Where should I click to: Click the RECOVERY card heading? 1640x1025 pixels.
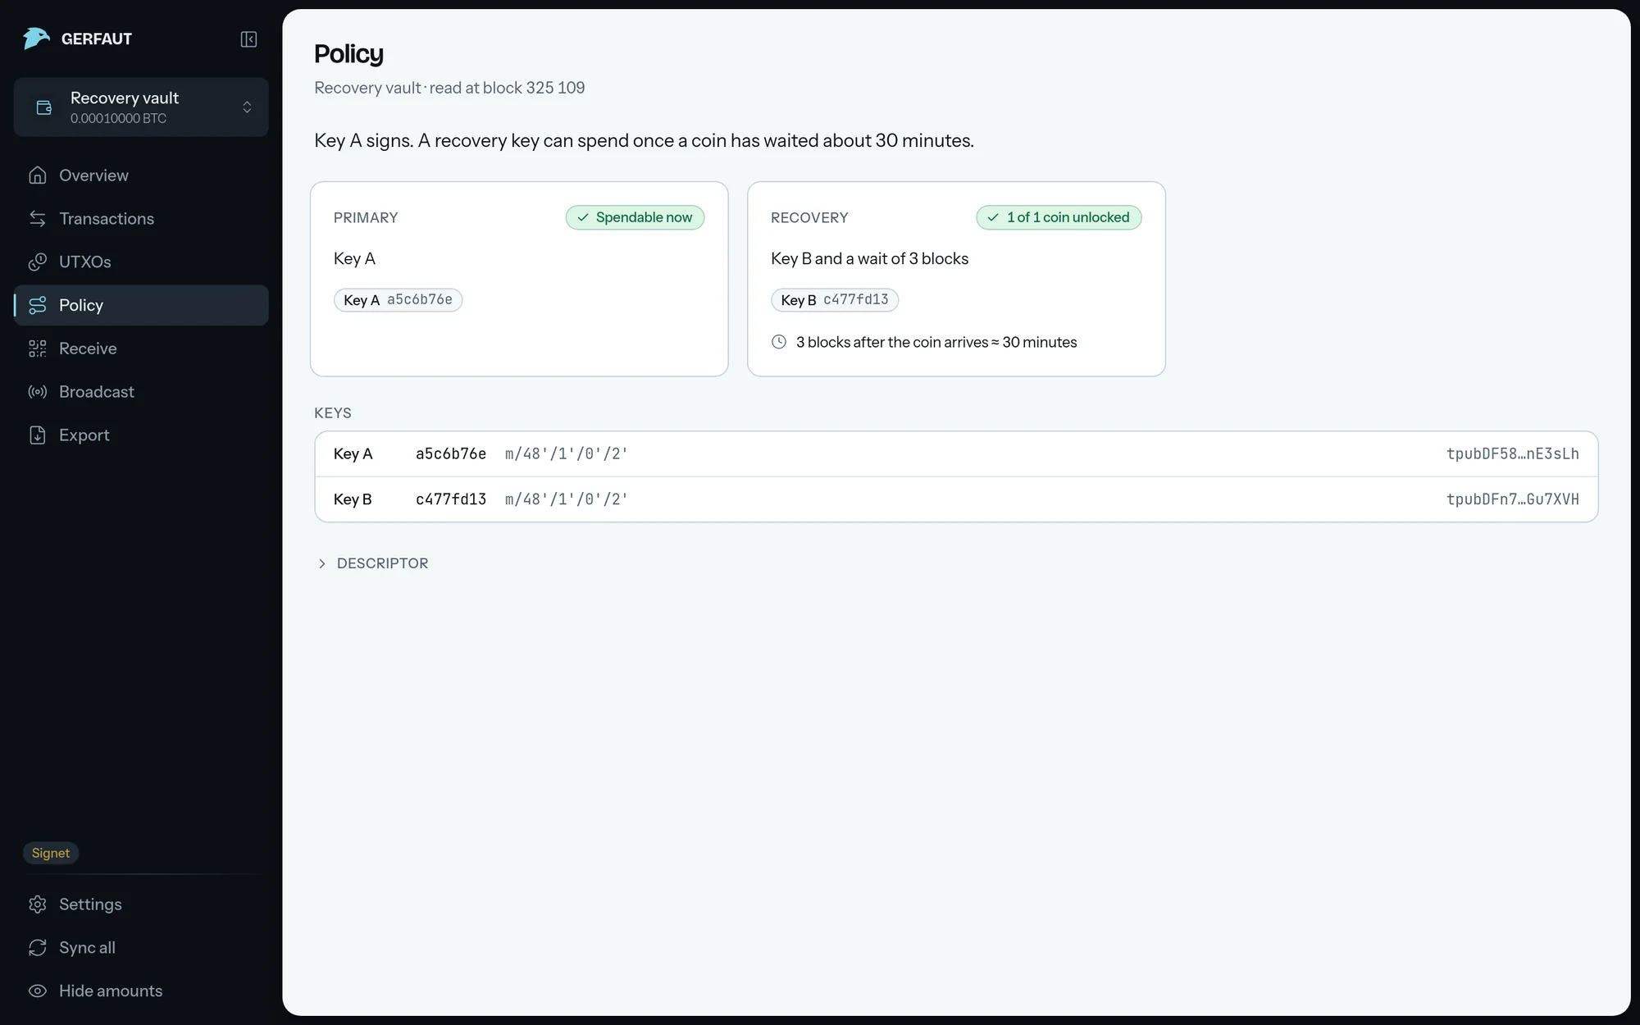coord(809,217)
